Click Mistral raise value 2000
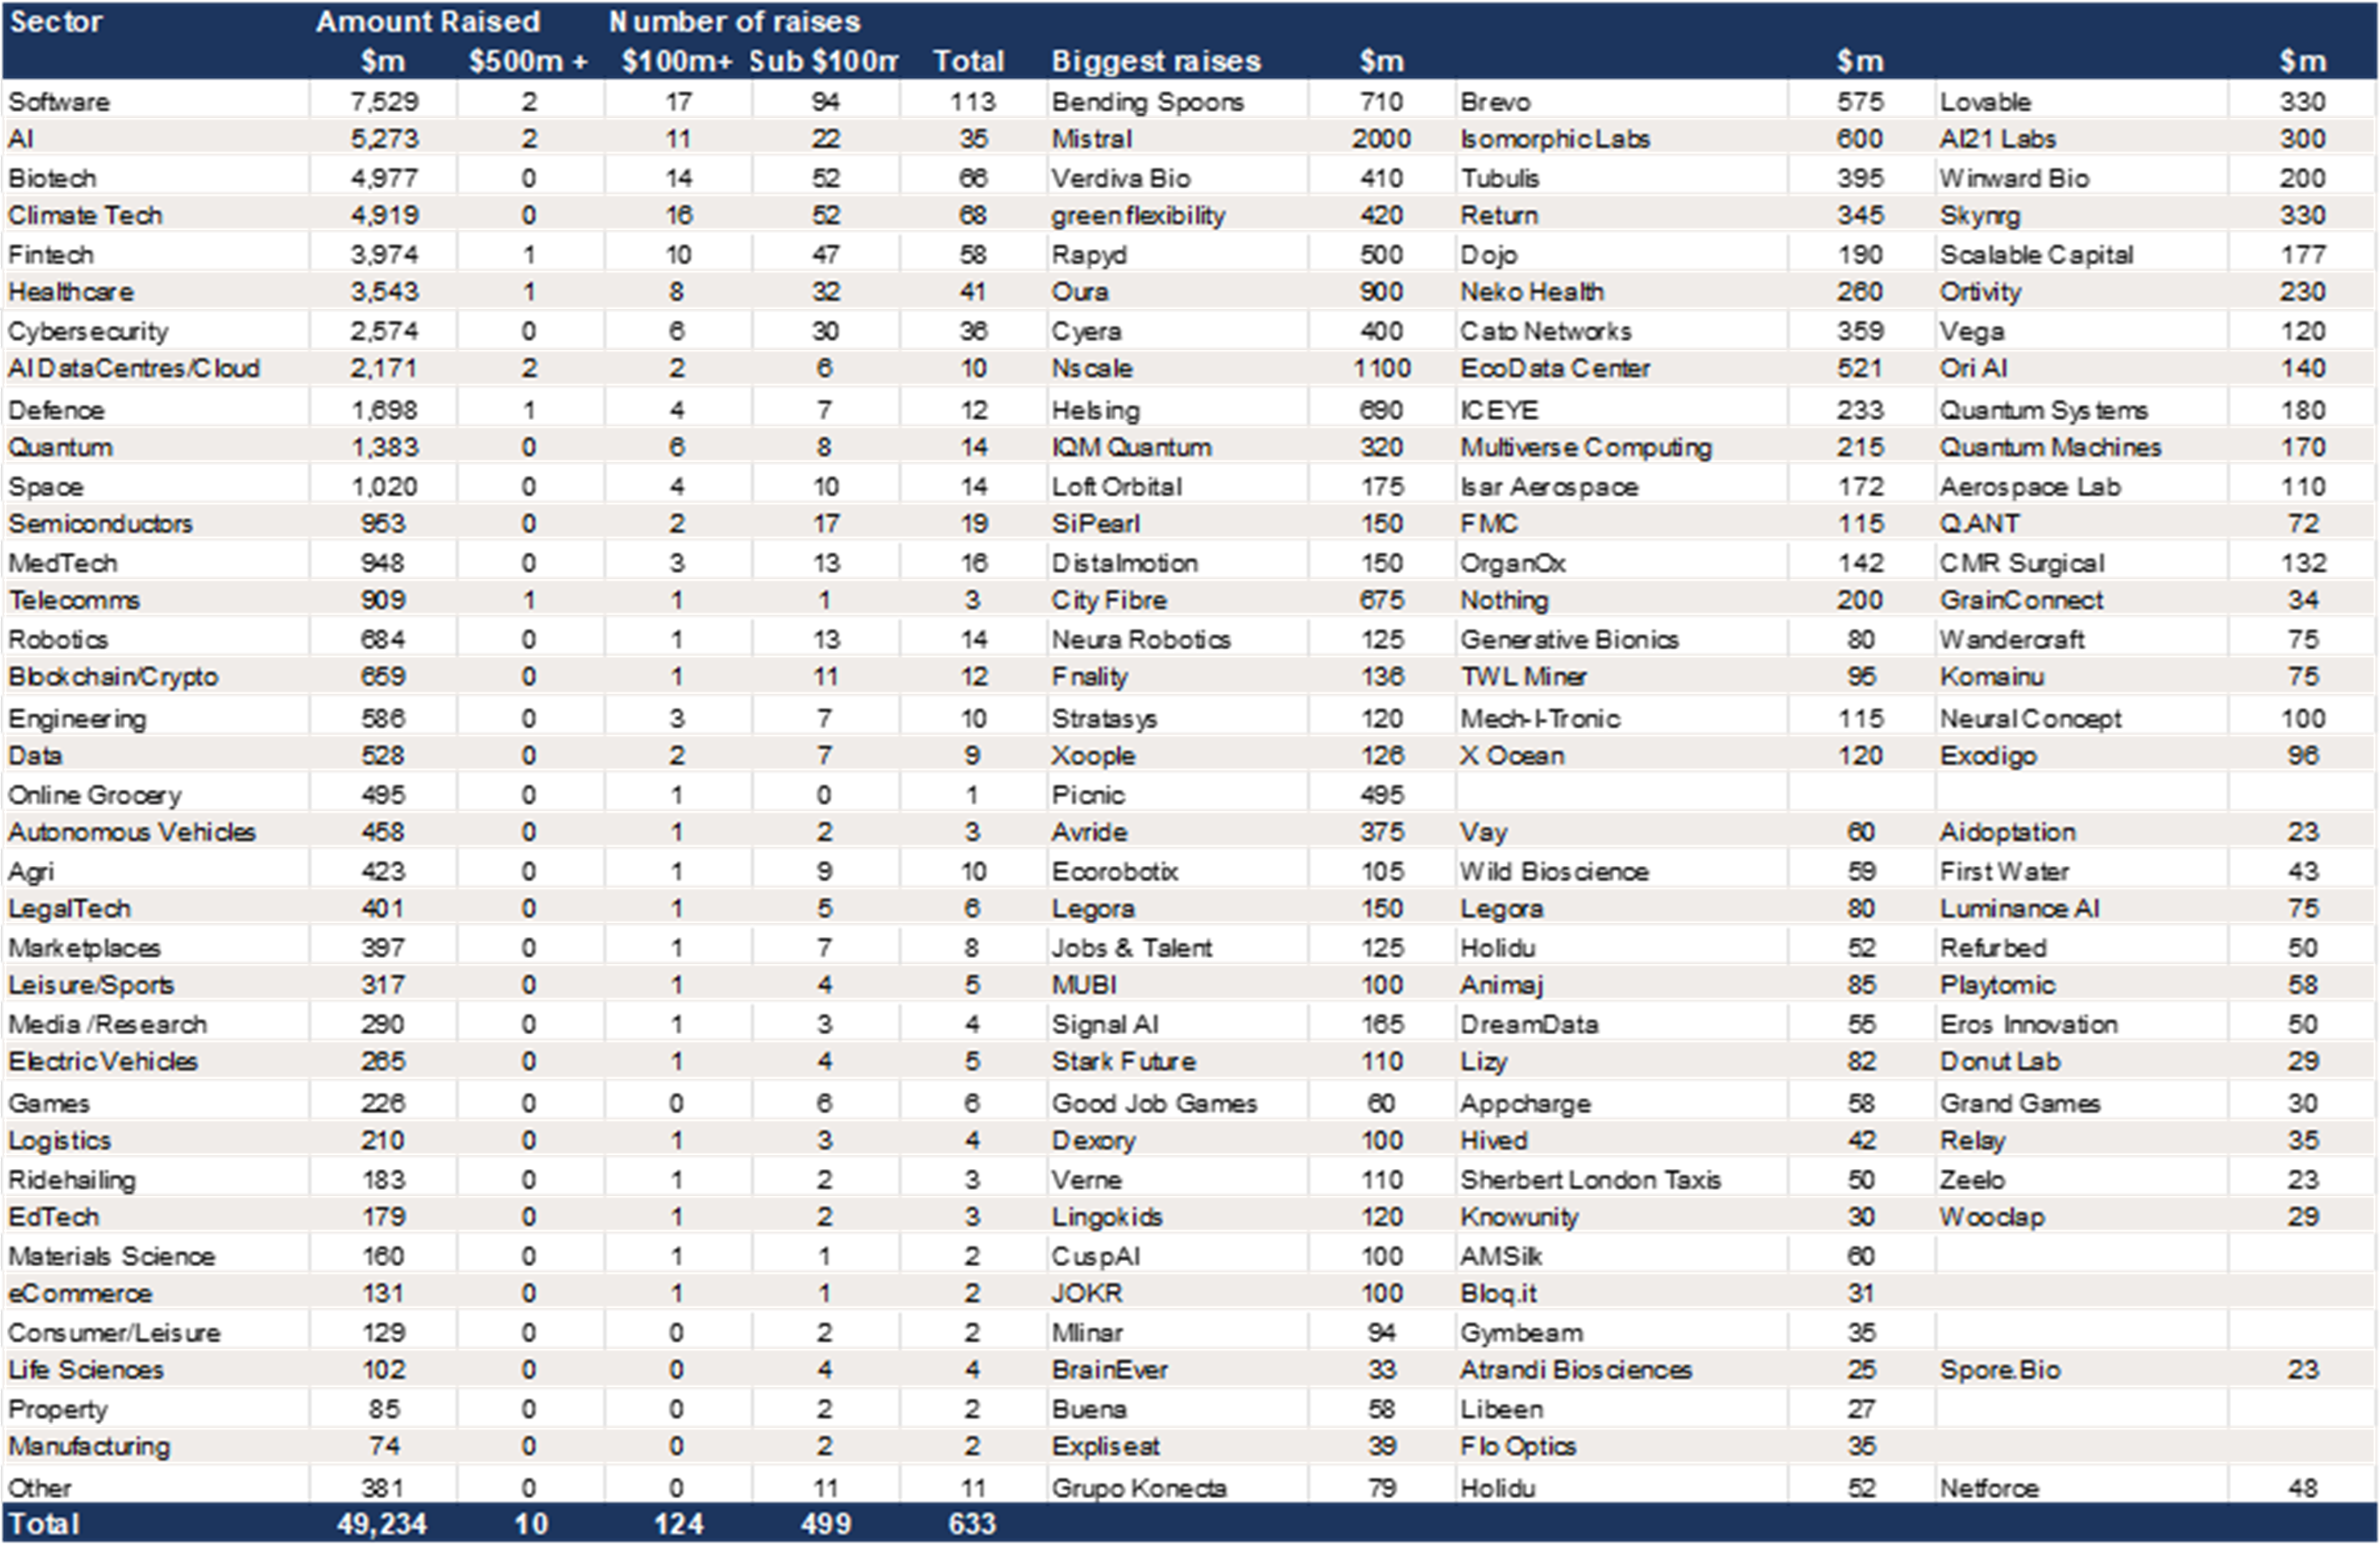This screenshot has height=1544, width=2380. click(1381, 139)
